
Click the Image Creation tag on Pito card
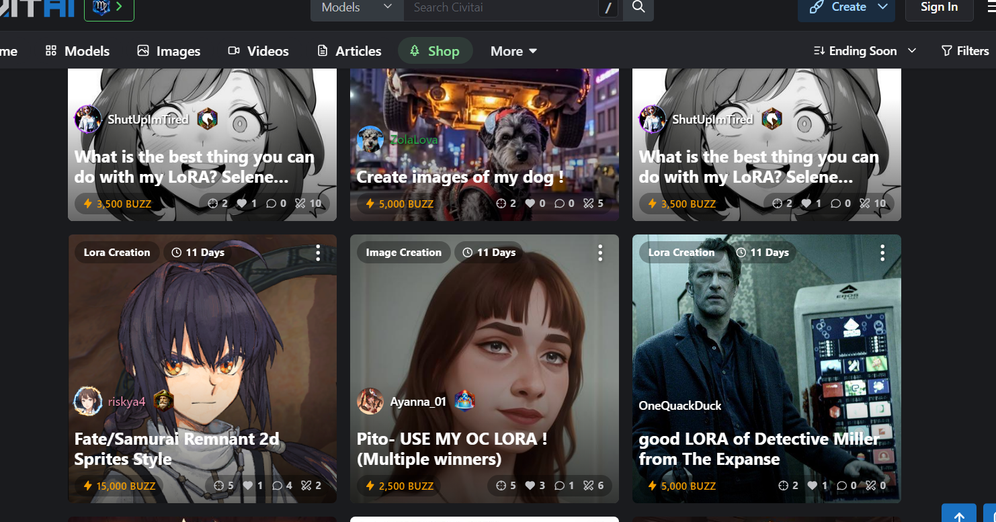pos(403,253)
